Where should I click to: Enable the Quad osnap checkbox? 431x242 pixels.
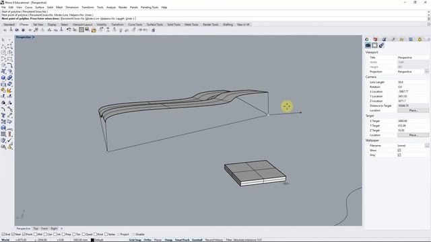(x=84, y=235)
